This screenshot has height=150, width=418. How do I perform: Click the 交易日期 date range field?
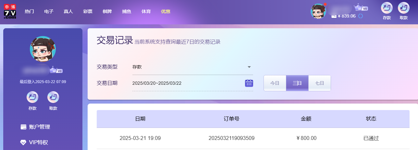tap(193, 83)
